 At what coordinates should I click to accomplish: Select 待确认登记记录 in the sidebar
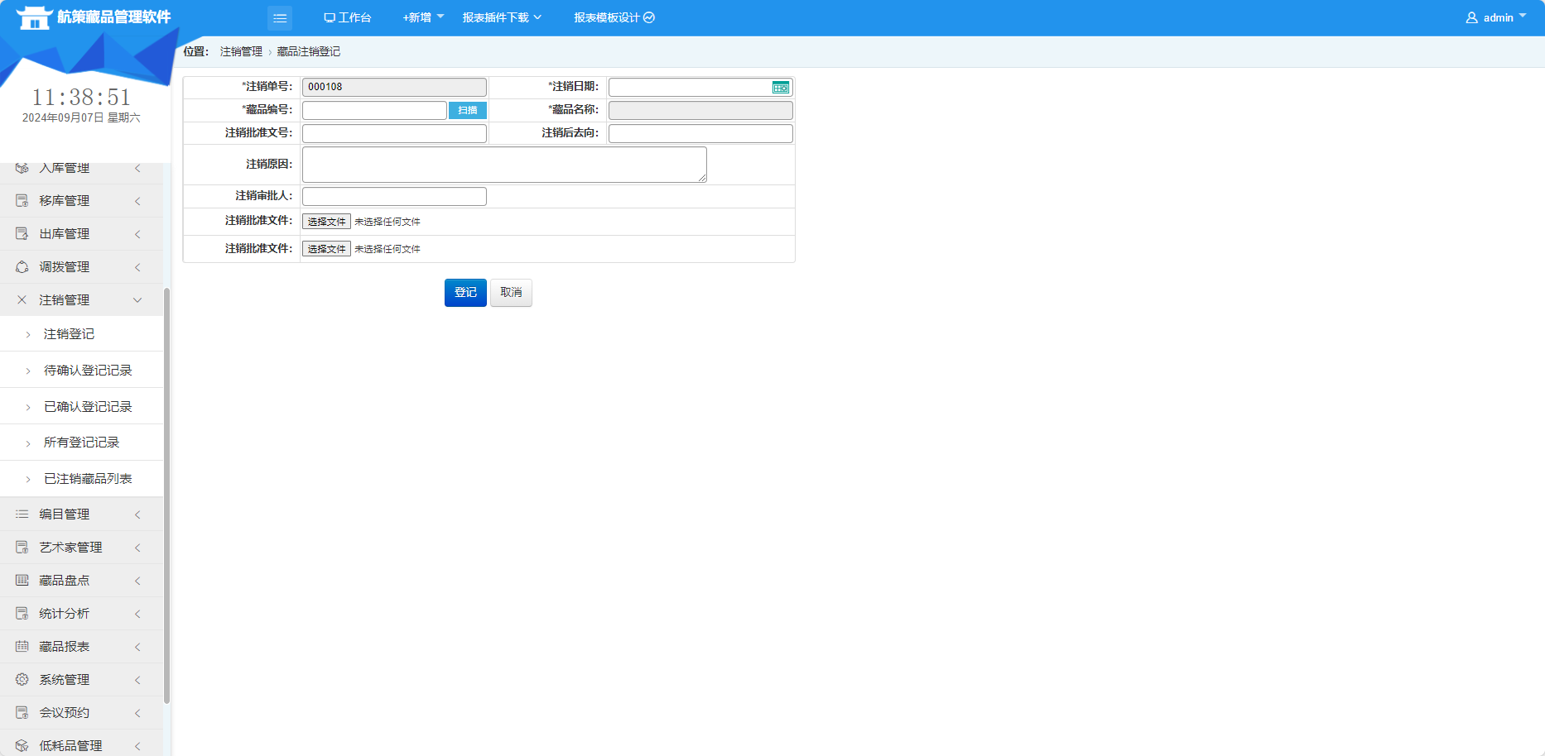88,371
